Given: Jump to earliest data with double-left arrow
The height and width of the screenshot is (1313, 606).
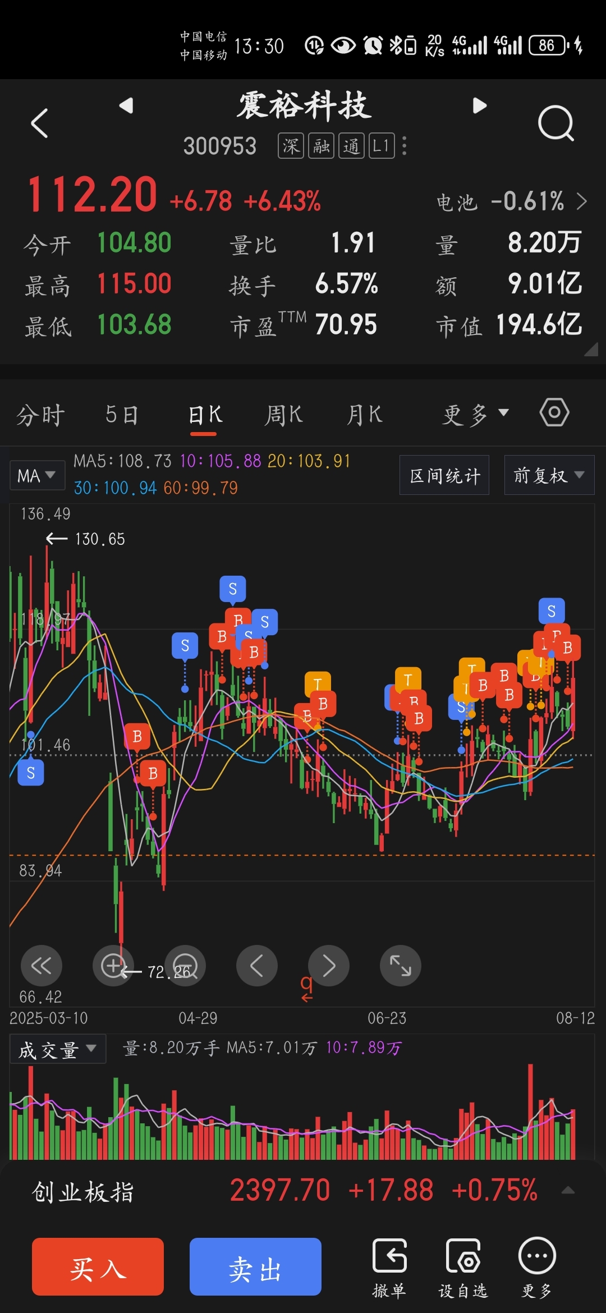Looking at the screenshot, I should [x=41, y=966].
